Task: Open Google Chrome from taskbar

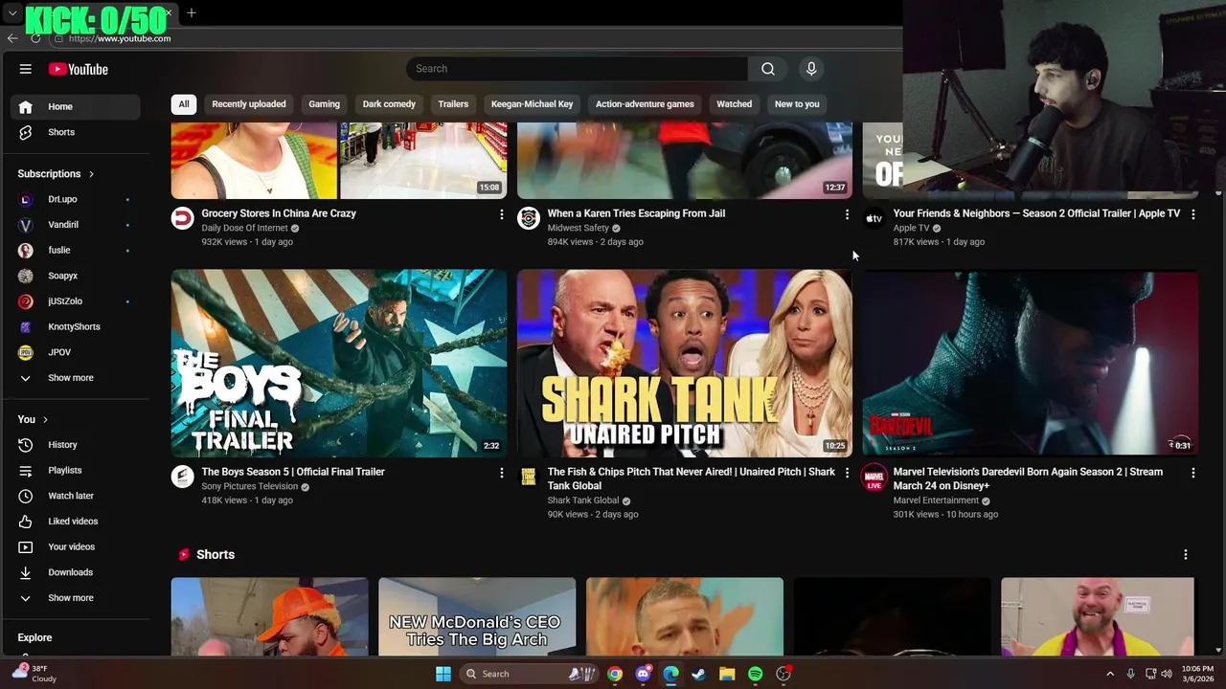Action: pyautogui.click(x=615, y=674)
